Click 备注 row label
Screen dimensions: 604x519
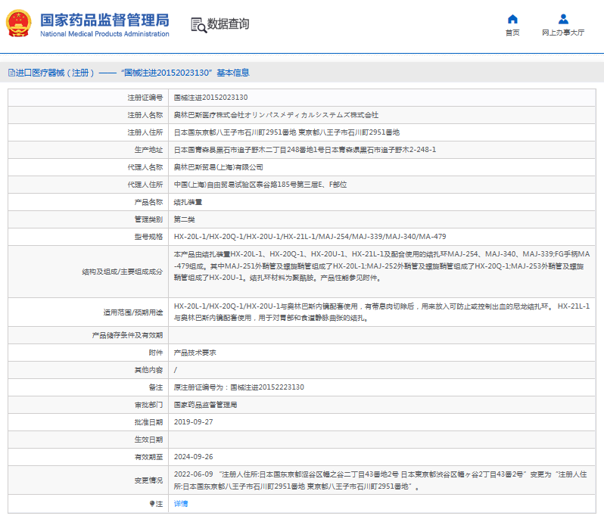[156, 387]
